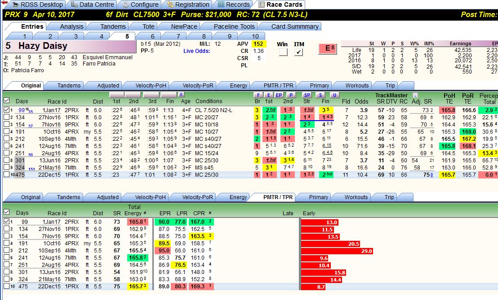Check the 12Aug16 paceline in the Original table

click(6, 146)
